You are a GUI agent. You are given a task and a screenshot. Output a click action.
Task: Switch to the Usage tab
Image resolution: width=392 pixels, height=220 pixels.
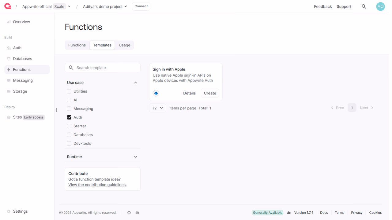(x=125, y=45)
